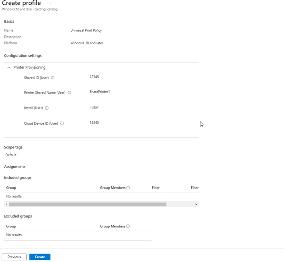Click info icon next to Cloud Device ID (User)
Viewport: 284px width, 262px height.
pos(62,123)
